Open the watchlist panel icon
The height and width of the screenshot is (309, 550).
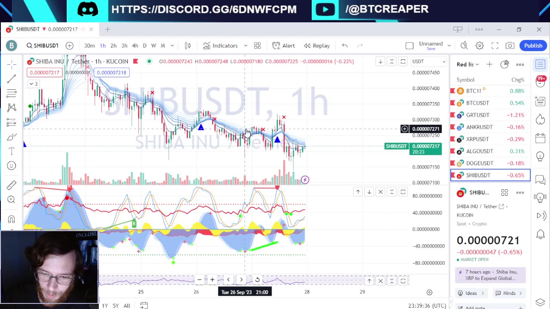541,64
